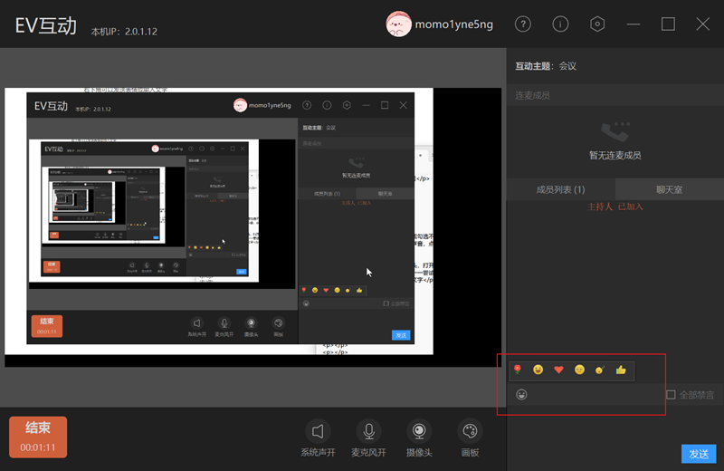Enable the 全部禁言 mute-all checkbox
This screenshot has width=724, height=471.
(x=671, y=395)
